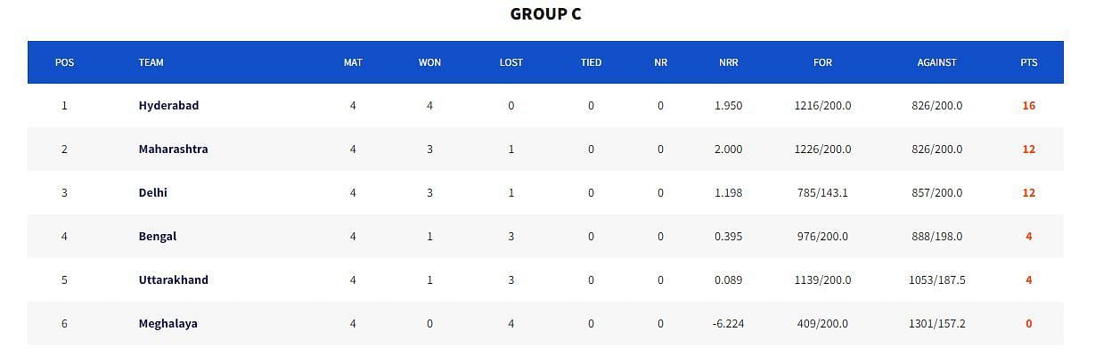Click the Bengal team row name
Image resolution: width=1095 pixels, height=364 pixels.
click(x=157, y=237)
